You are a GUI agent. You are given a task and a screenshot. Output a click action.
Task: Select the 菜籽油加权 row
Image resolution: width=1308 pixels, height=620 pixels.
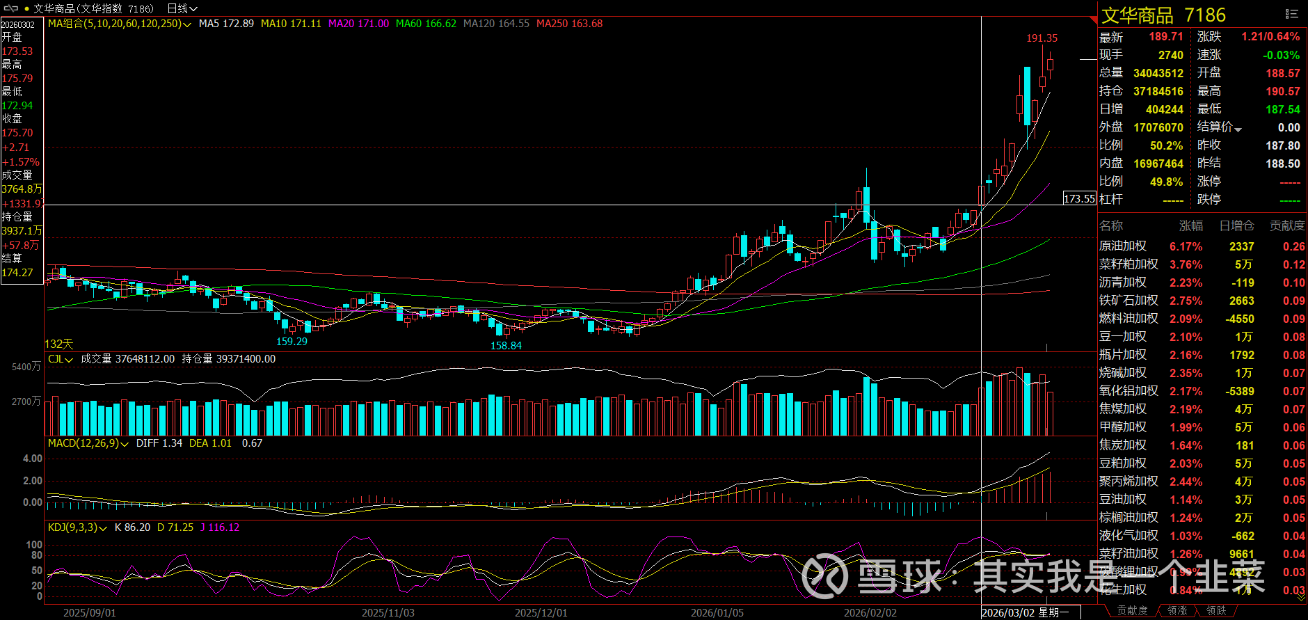1202,554
